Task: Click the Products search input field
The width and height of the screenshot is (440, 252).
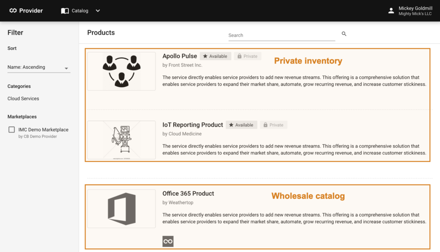Action: click(281, 35)
